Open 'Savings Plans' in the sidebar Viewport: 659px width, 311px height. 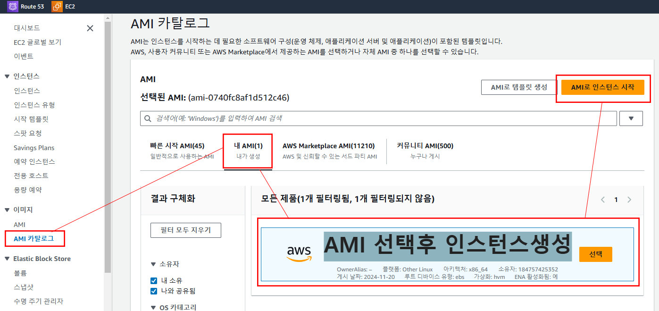pyautogui.click(x=34, y=148)
